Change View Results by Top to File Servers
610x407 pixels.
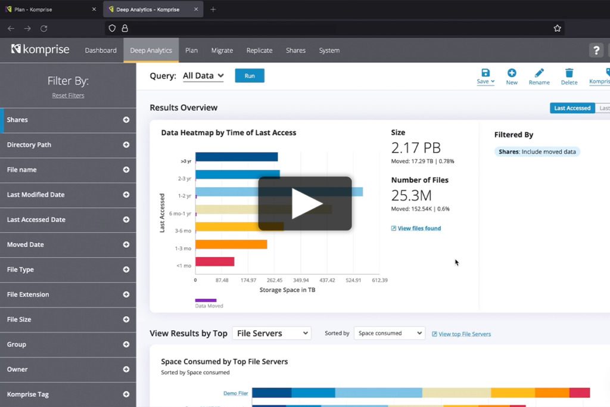[x=272, y=333]
